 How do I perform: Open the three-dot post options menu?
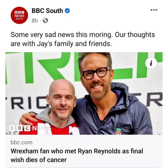pos(154,10)
